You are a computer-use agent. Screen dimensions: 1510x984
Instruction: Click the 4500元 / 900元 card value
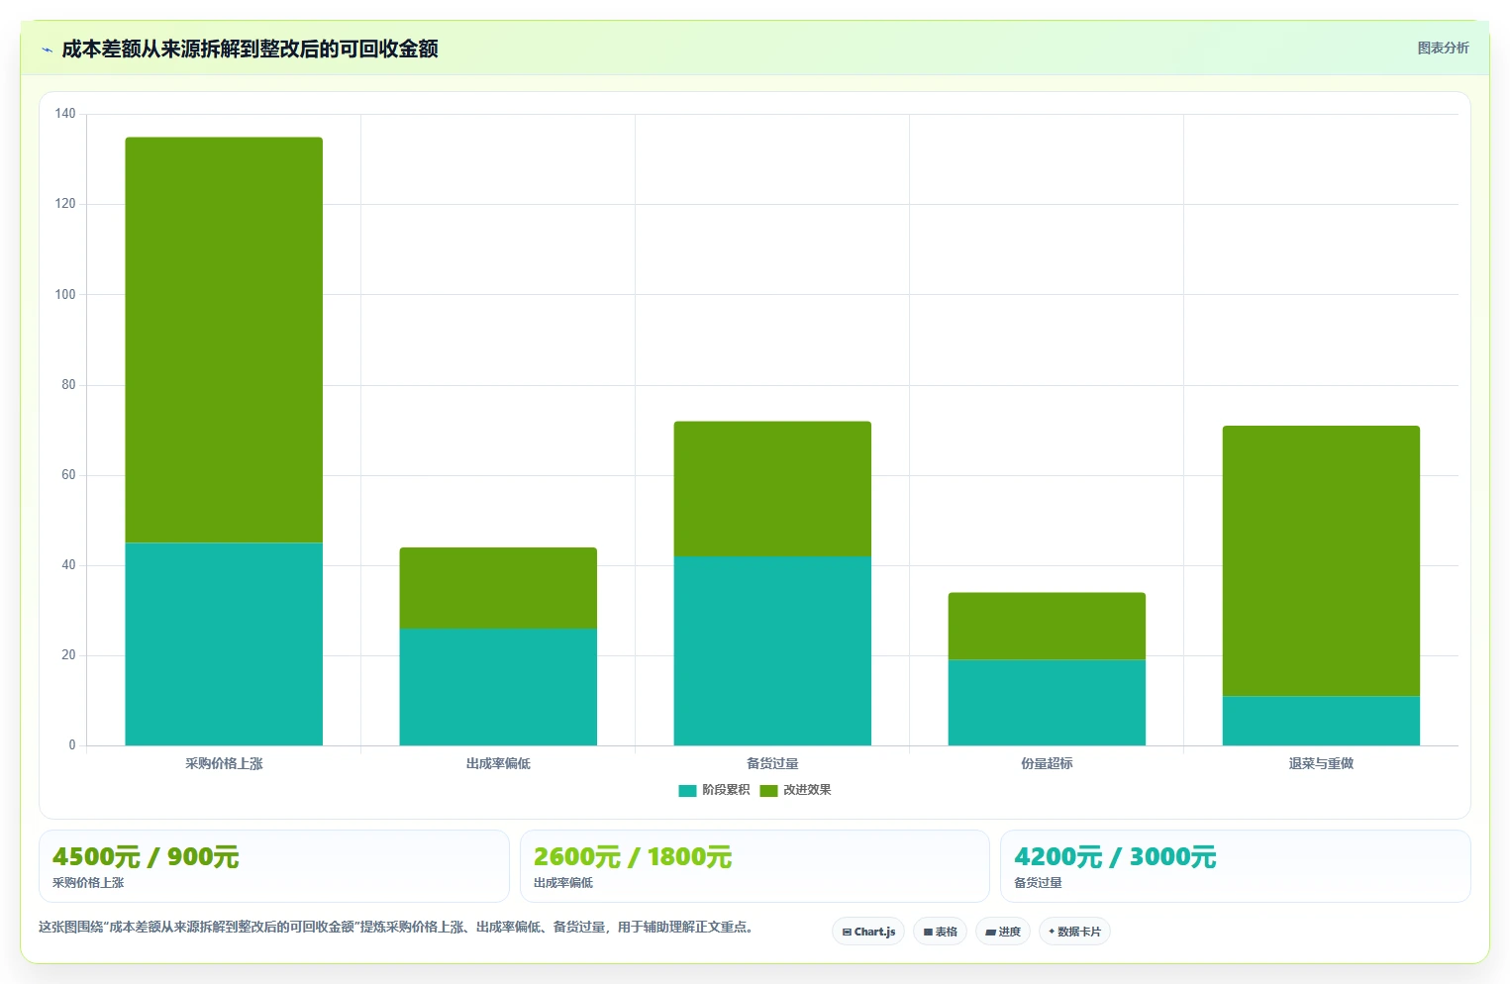point(146,856)
